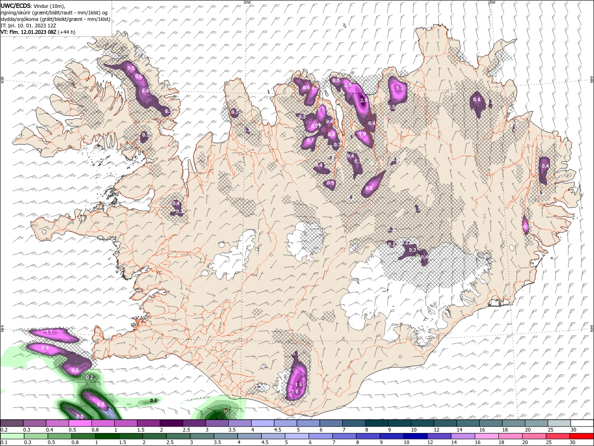Select the pale green 0.1 swatch, lower legend row

click(12, 436)
